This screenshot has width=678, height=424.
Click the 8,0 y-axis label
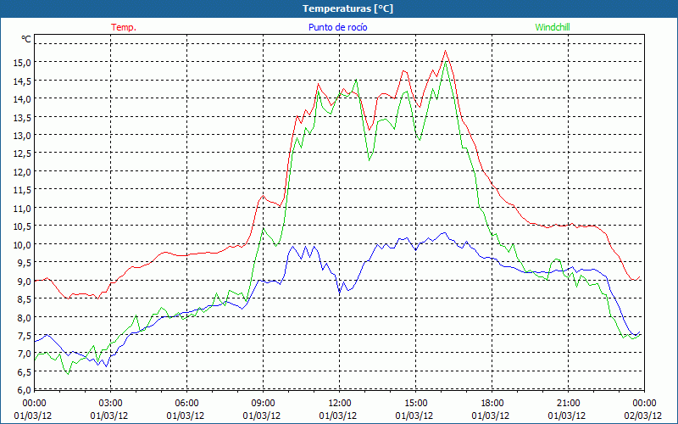pos(25,316)
